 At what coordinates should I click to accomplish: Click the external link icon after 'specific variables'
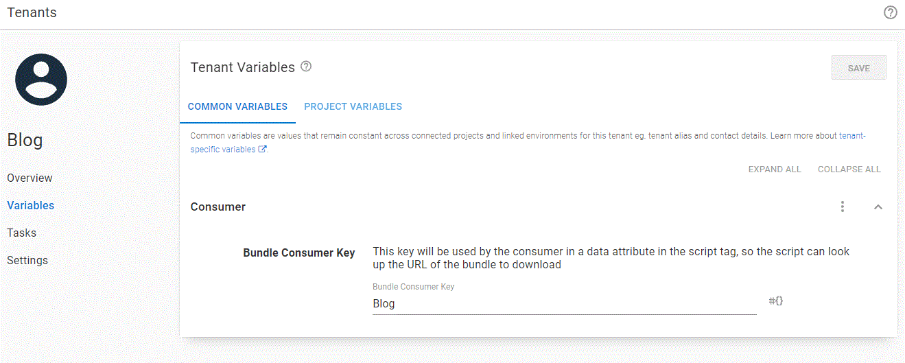(x=262, y=149)
